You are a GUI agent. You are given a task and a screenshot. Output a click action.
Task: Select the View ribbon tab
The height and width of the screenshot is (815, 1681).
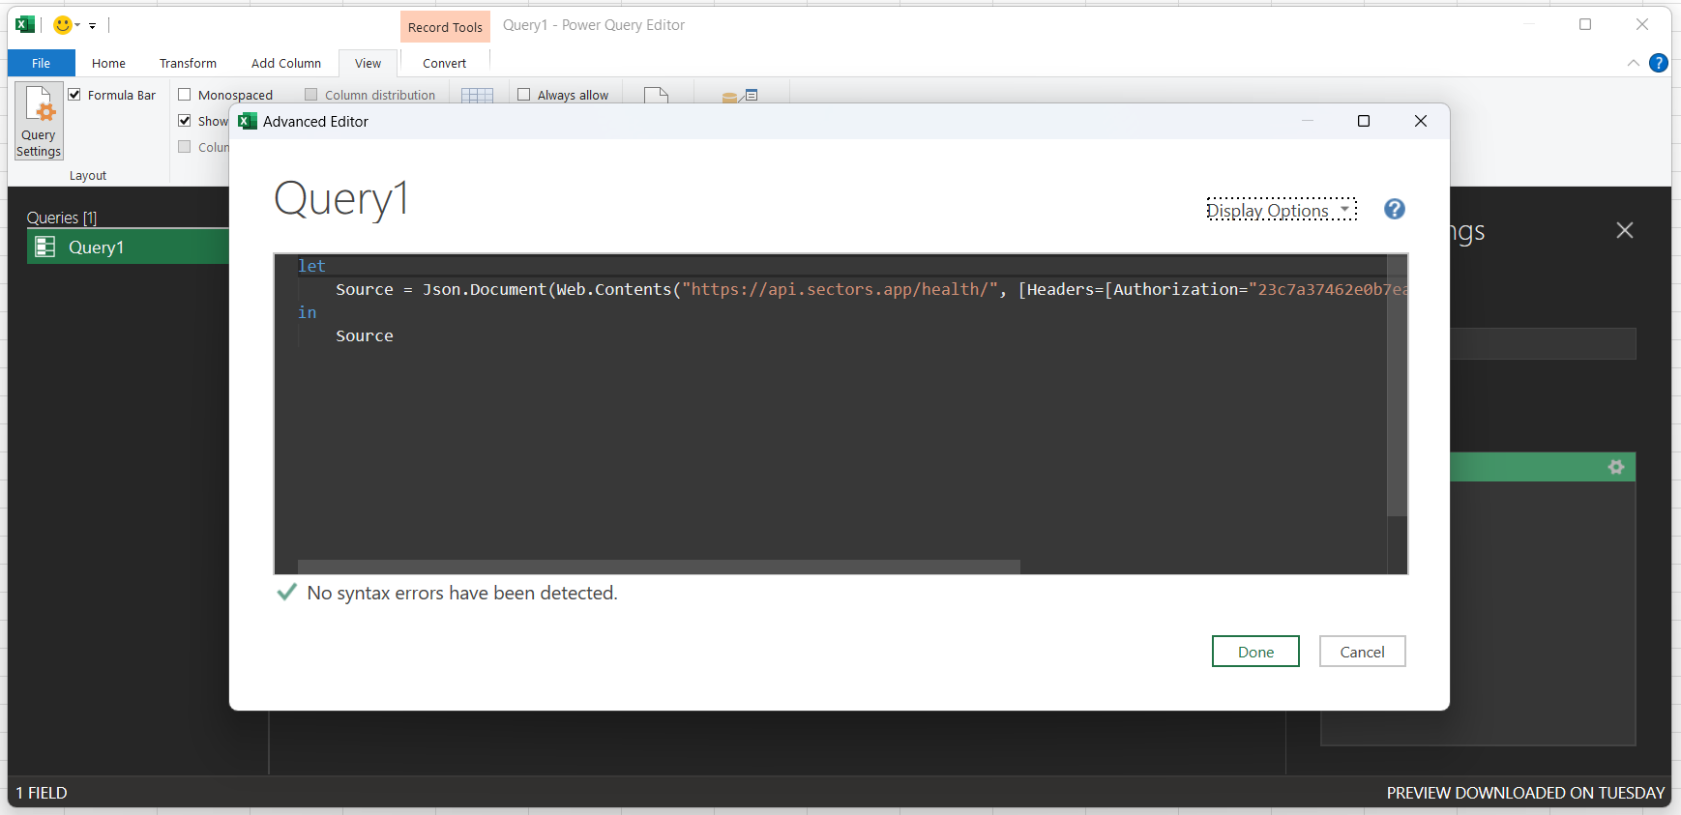368,63
